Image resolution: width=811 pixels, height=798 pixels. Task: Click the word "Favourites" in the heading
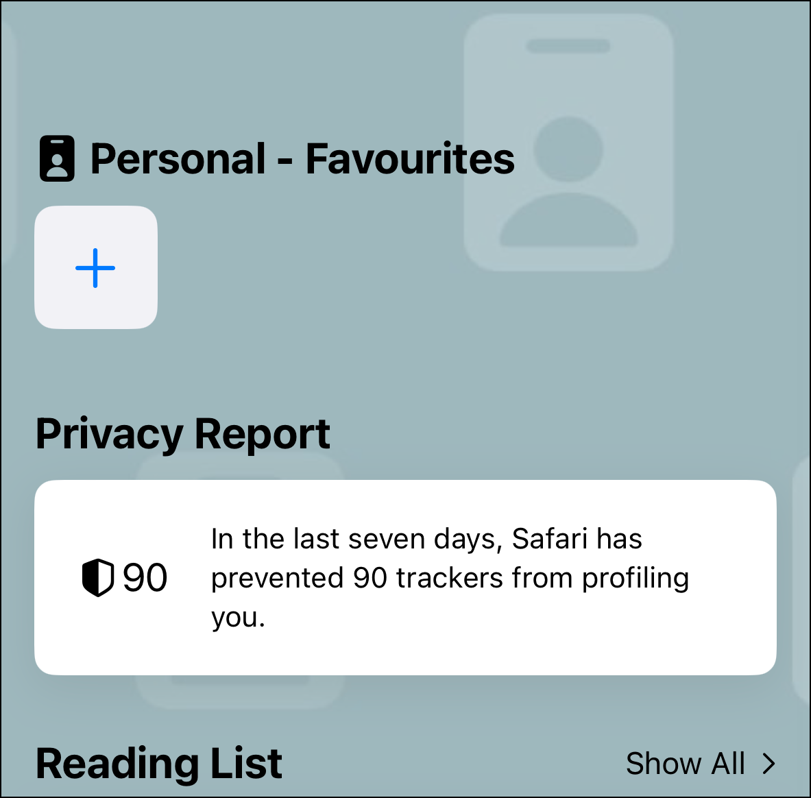point(409,159)
